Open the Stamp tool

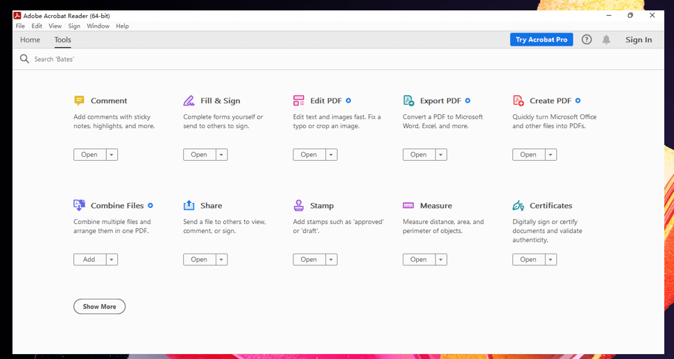309,259
